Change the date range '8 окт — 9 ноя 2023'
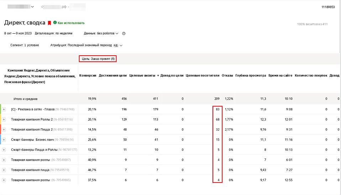Viewport: 341px width, 195px height. coord(18,33)
